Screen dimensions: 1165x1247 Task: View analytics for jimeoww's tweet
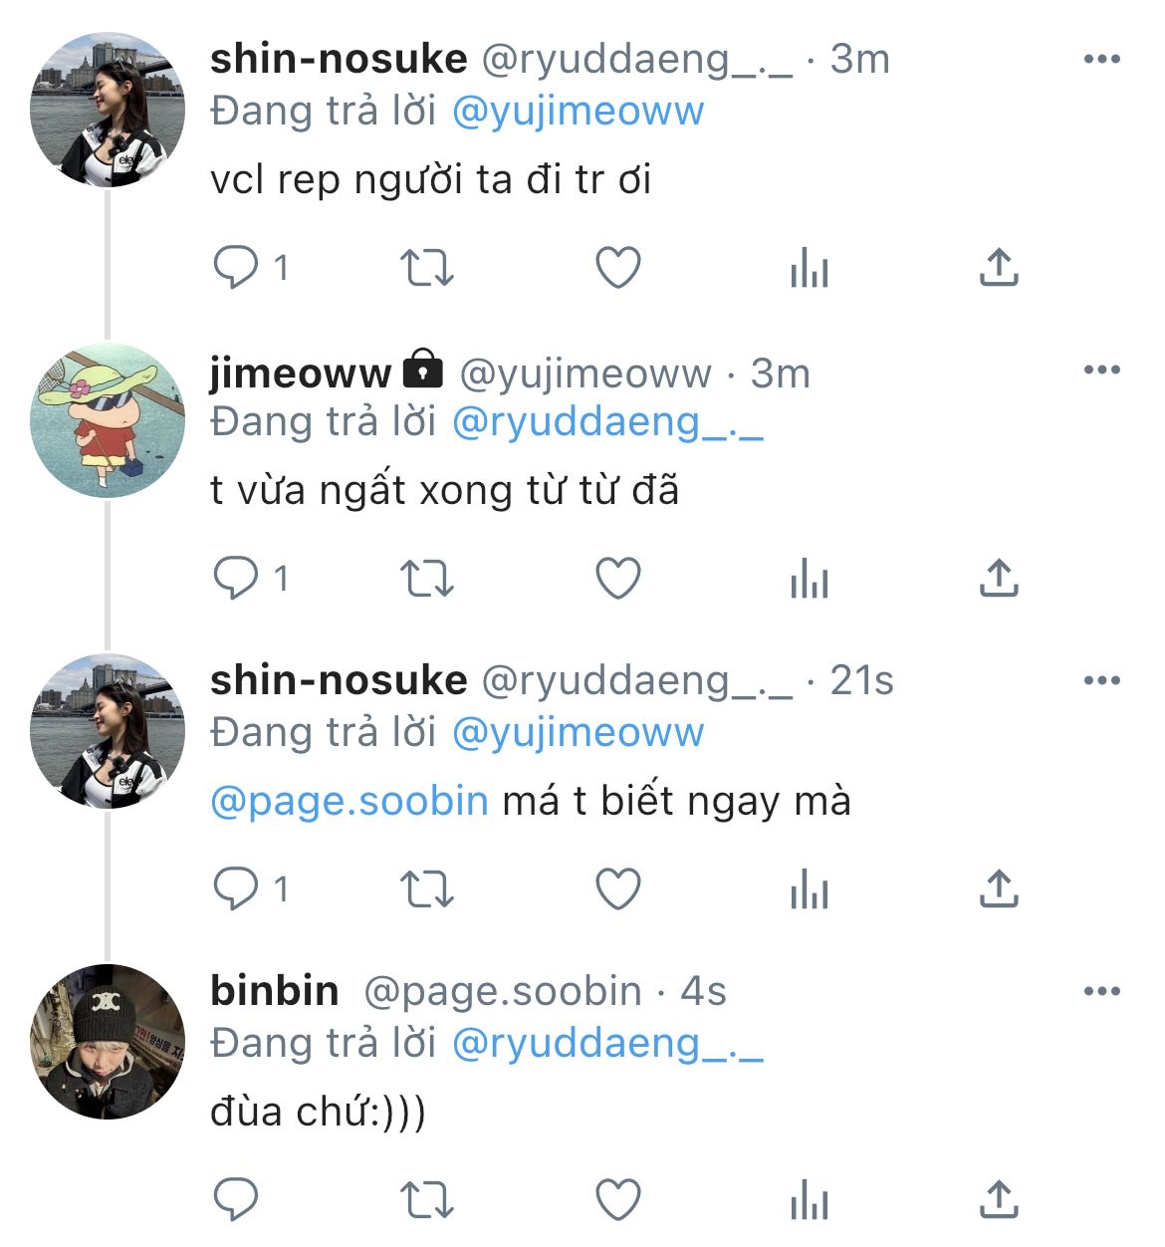point(809,579)
